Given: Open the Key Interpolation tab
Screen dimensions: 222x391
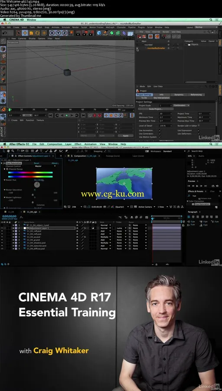Looking at the screenshot, I should click(161, 98).
